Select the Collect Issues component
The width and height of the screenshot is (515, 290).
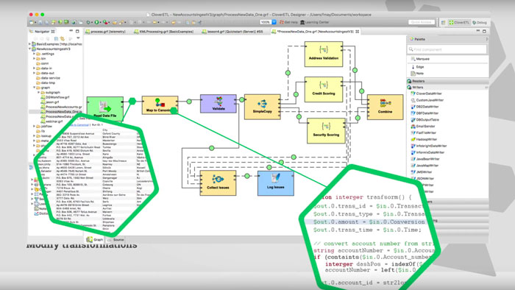[x=218, y=183]
